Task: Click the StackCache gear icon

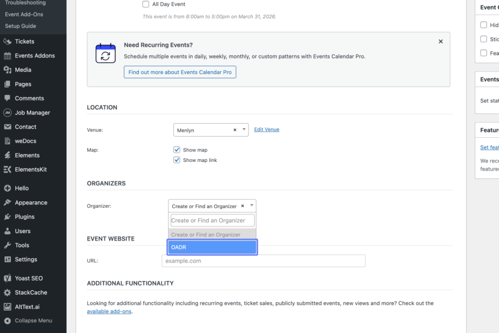Action: point(7,292)
